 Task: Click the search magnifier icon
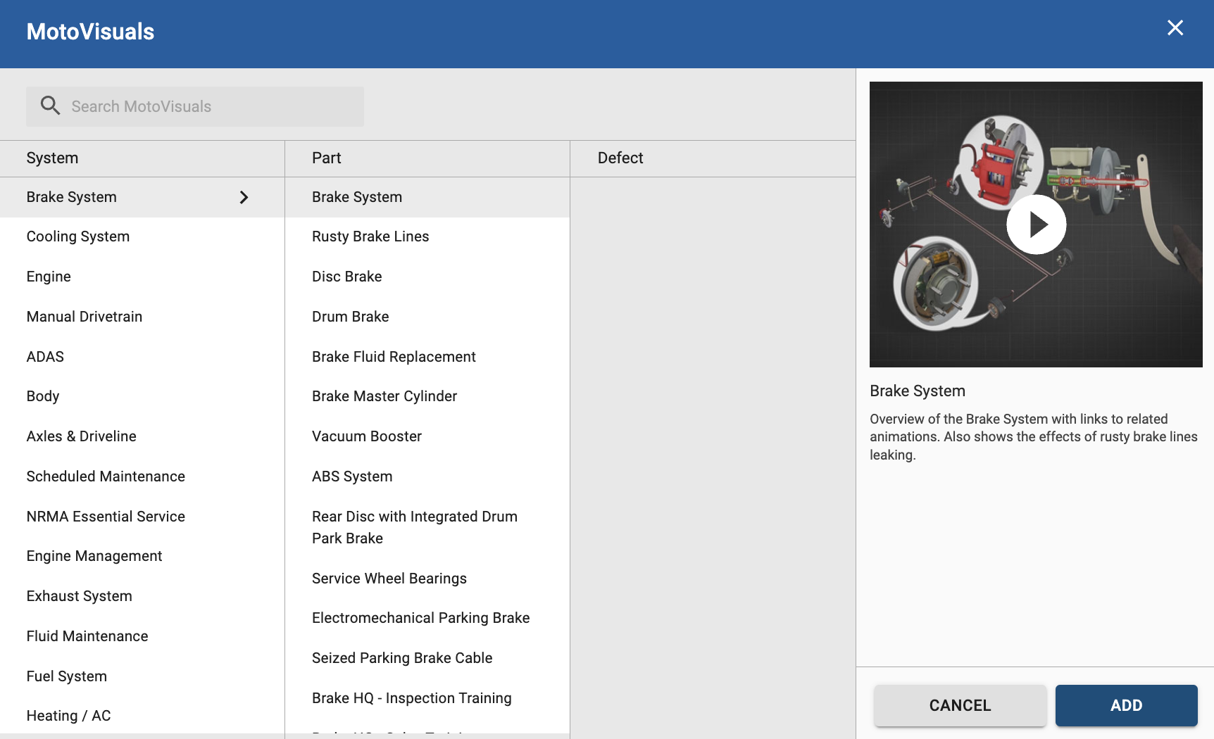50,106
